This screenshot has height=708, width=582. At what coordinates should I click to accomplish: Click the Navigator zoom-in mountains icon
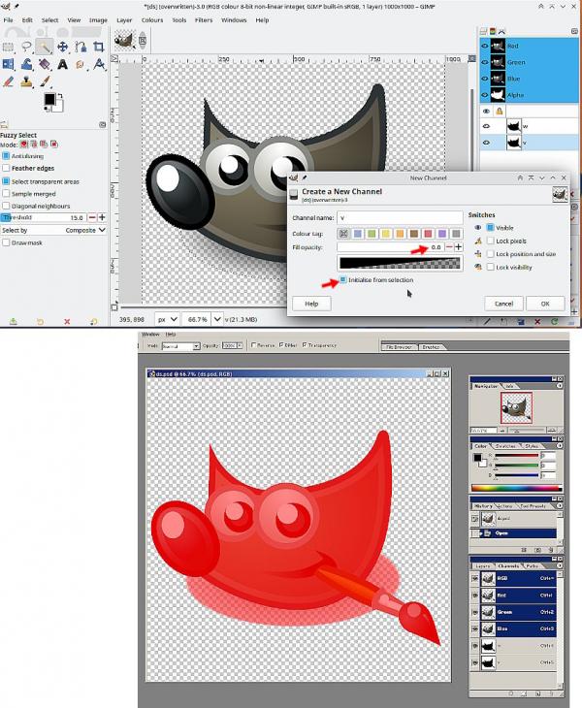tap(551, 431)
